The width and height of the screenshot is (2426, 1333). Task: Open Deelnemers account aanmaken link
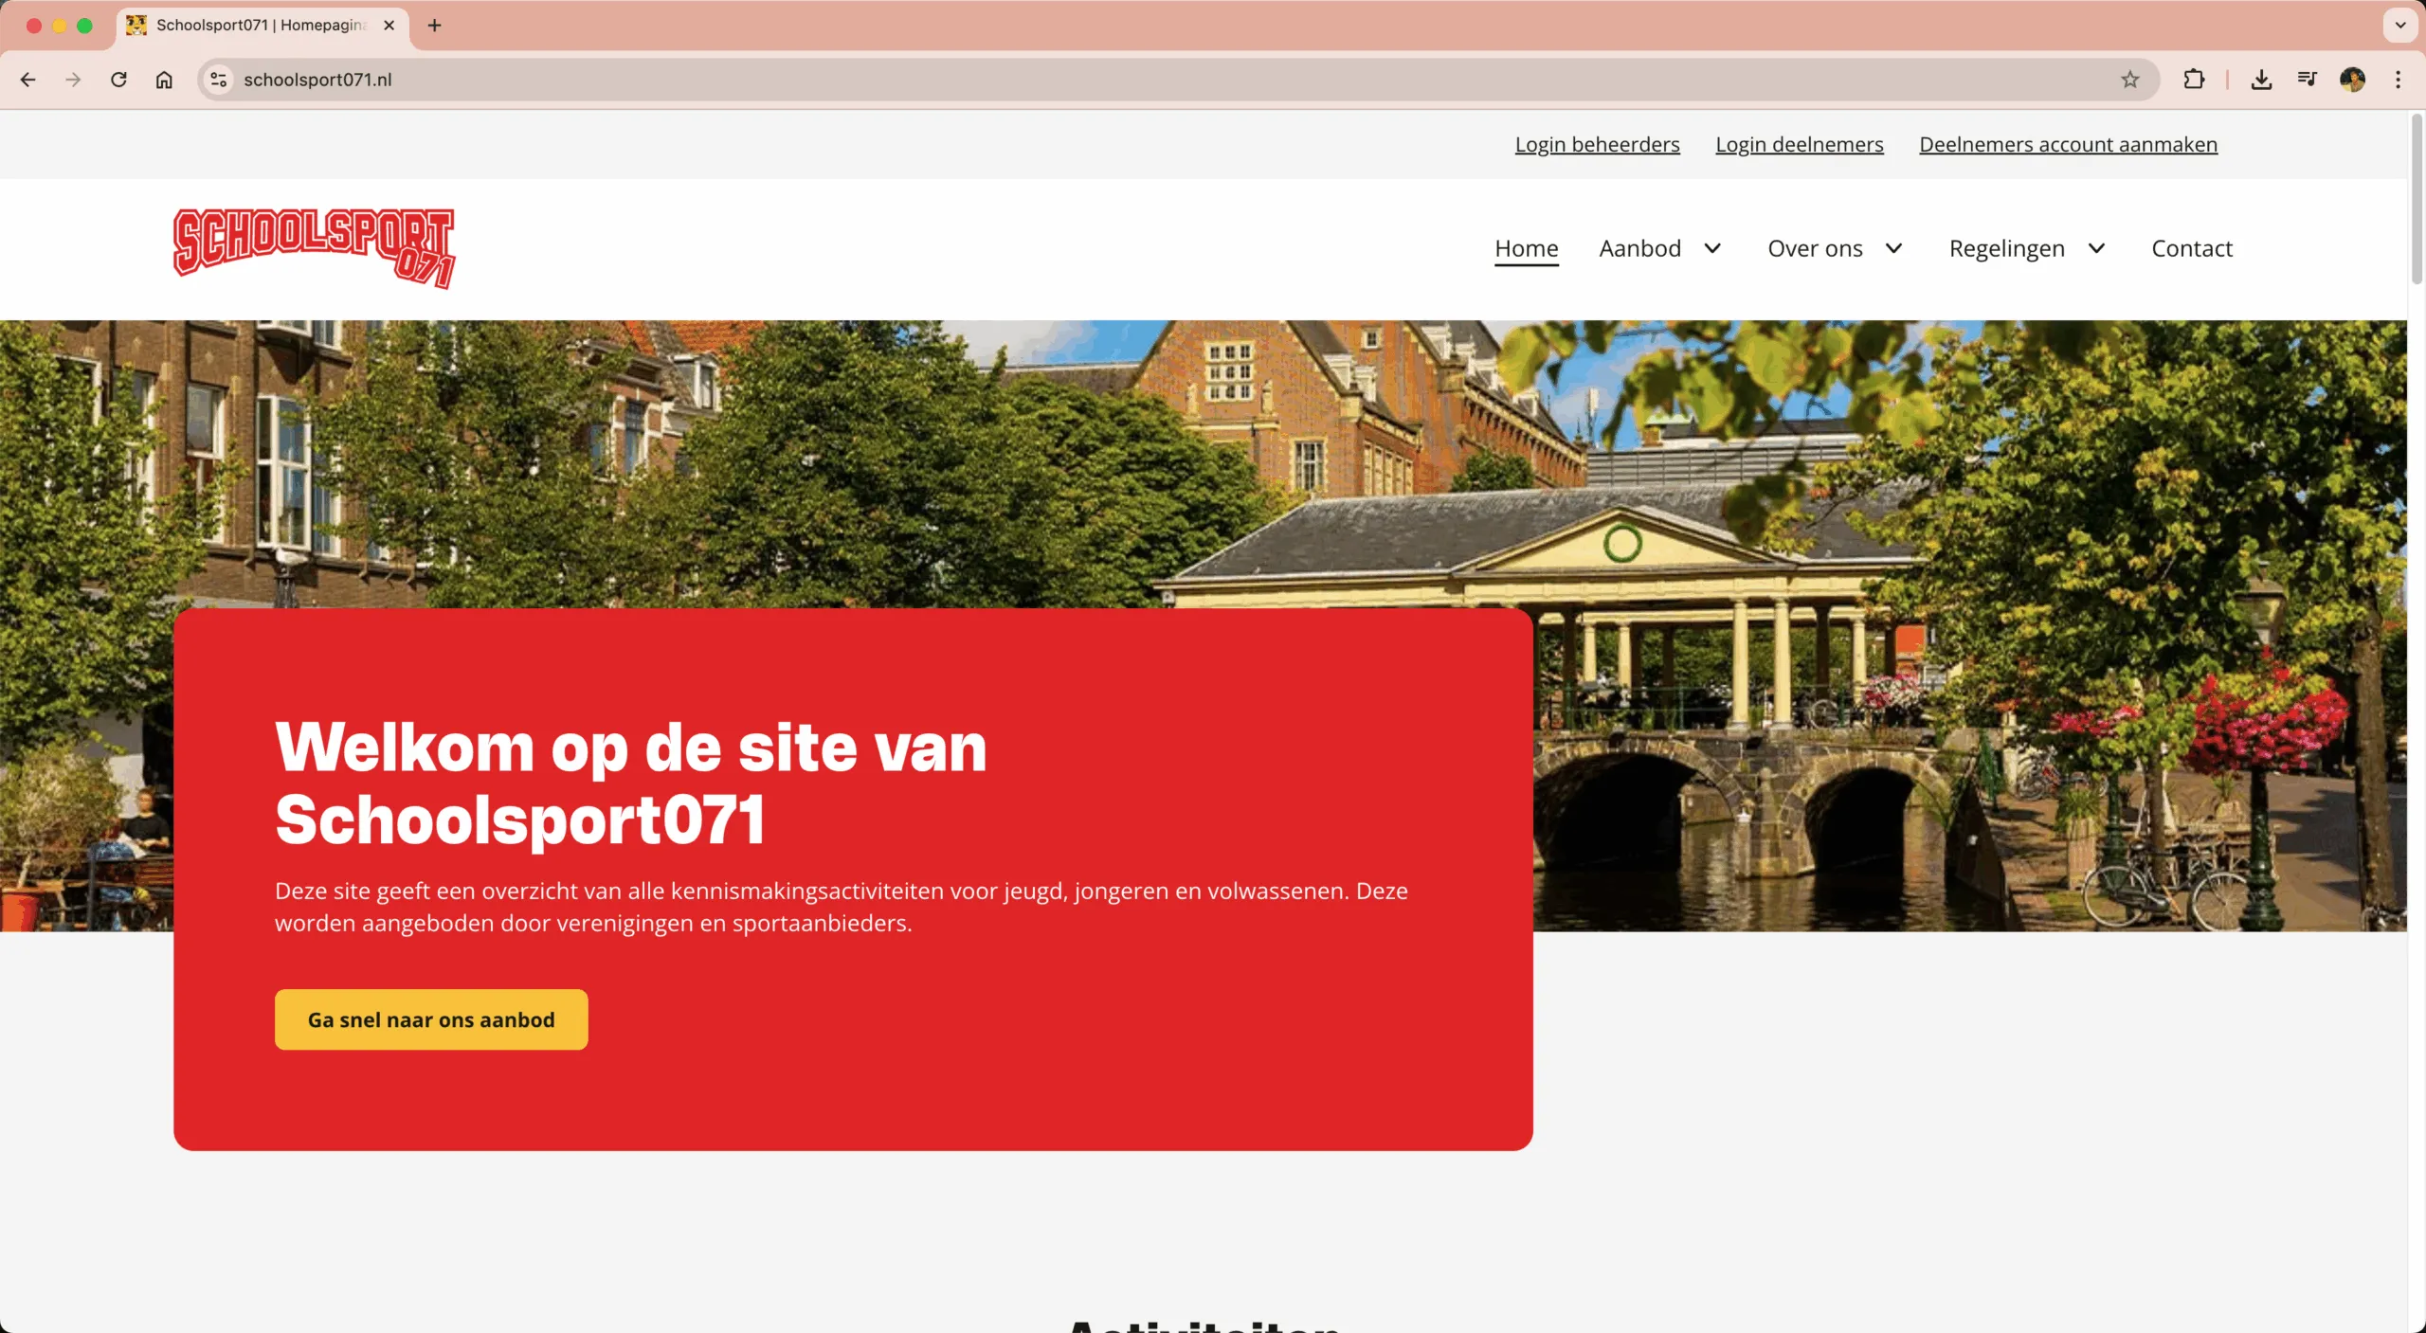[2068, 145]
